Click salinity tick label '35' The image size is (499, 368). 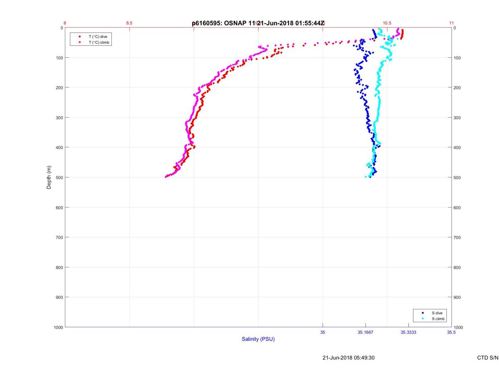(x=323, y=332)
